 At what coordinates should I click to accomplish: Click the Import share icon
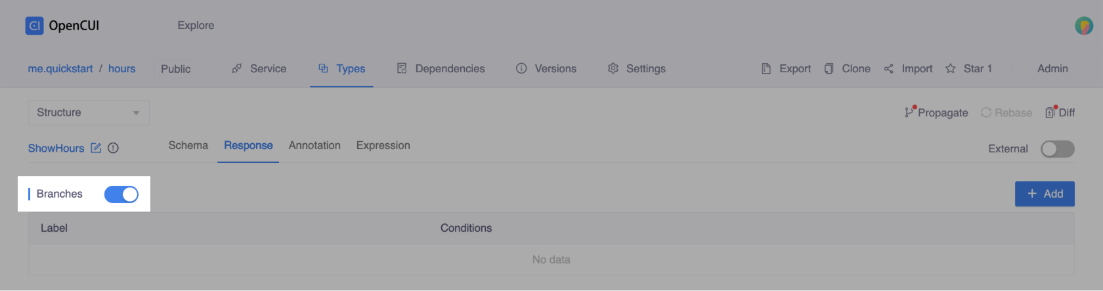click(888, 68)
